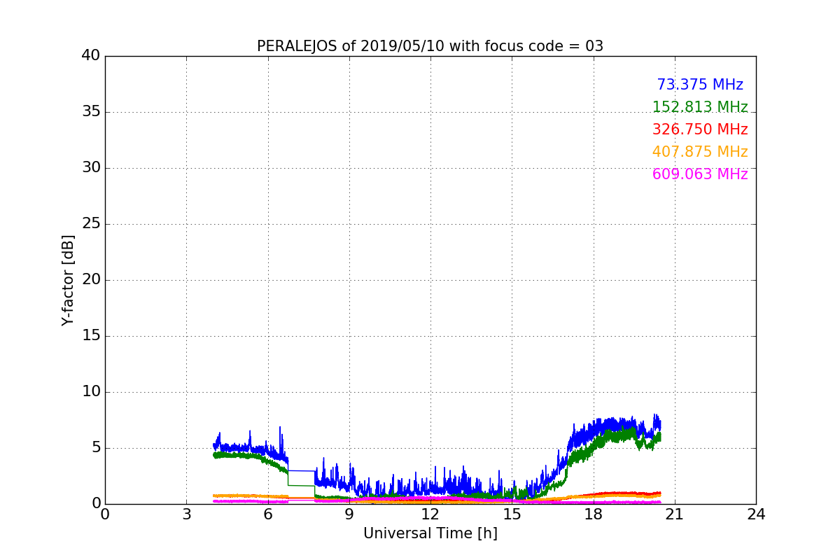The width and height of the screenshot is (840, 560).
Task: Click the x-axis tick label 18
Action: coord(593,514)
